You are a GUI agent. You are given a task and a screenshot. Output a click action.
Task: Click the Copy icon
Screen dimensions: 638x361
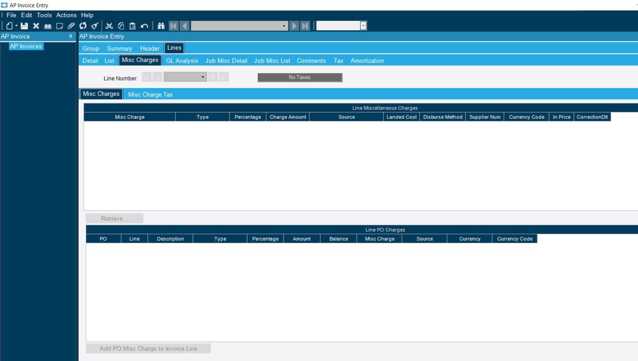121,26
